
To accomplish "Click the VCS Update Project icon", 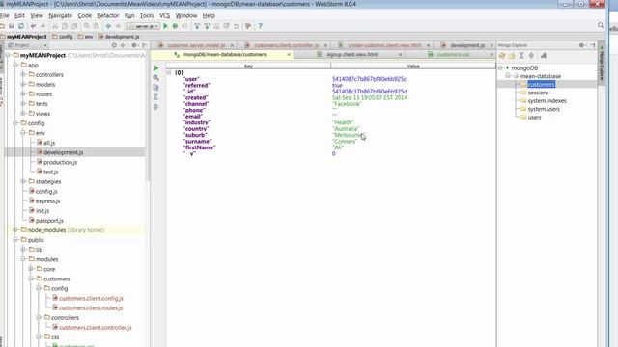I will point(197,26).
